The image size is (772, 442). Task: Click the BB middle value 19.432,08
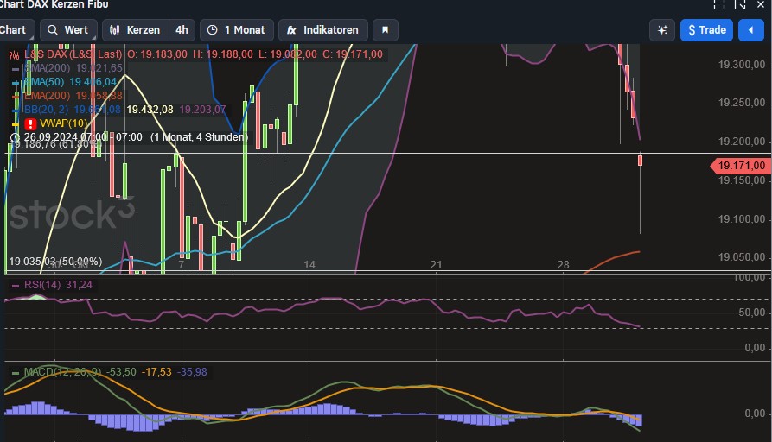coord(150,109)
